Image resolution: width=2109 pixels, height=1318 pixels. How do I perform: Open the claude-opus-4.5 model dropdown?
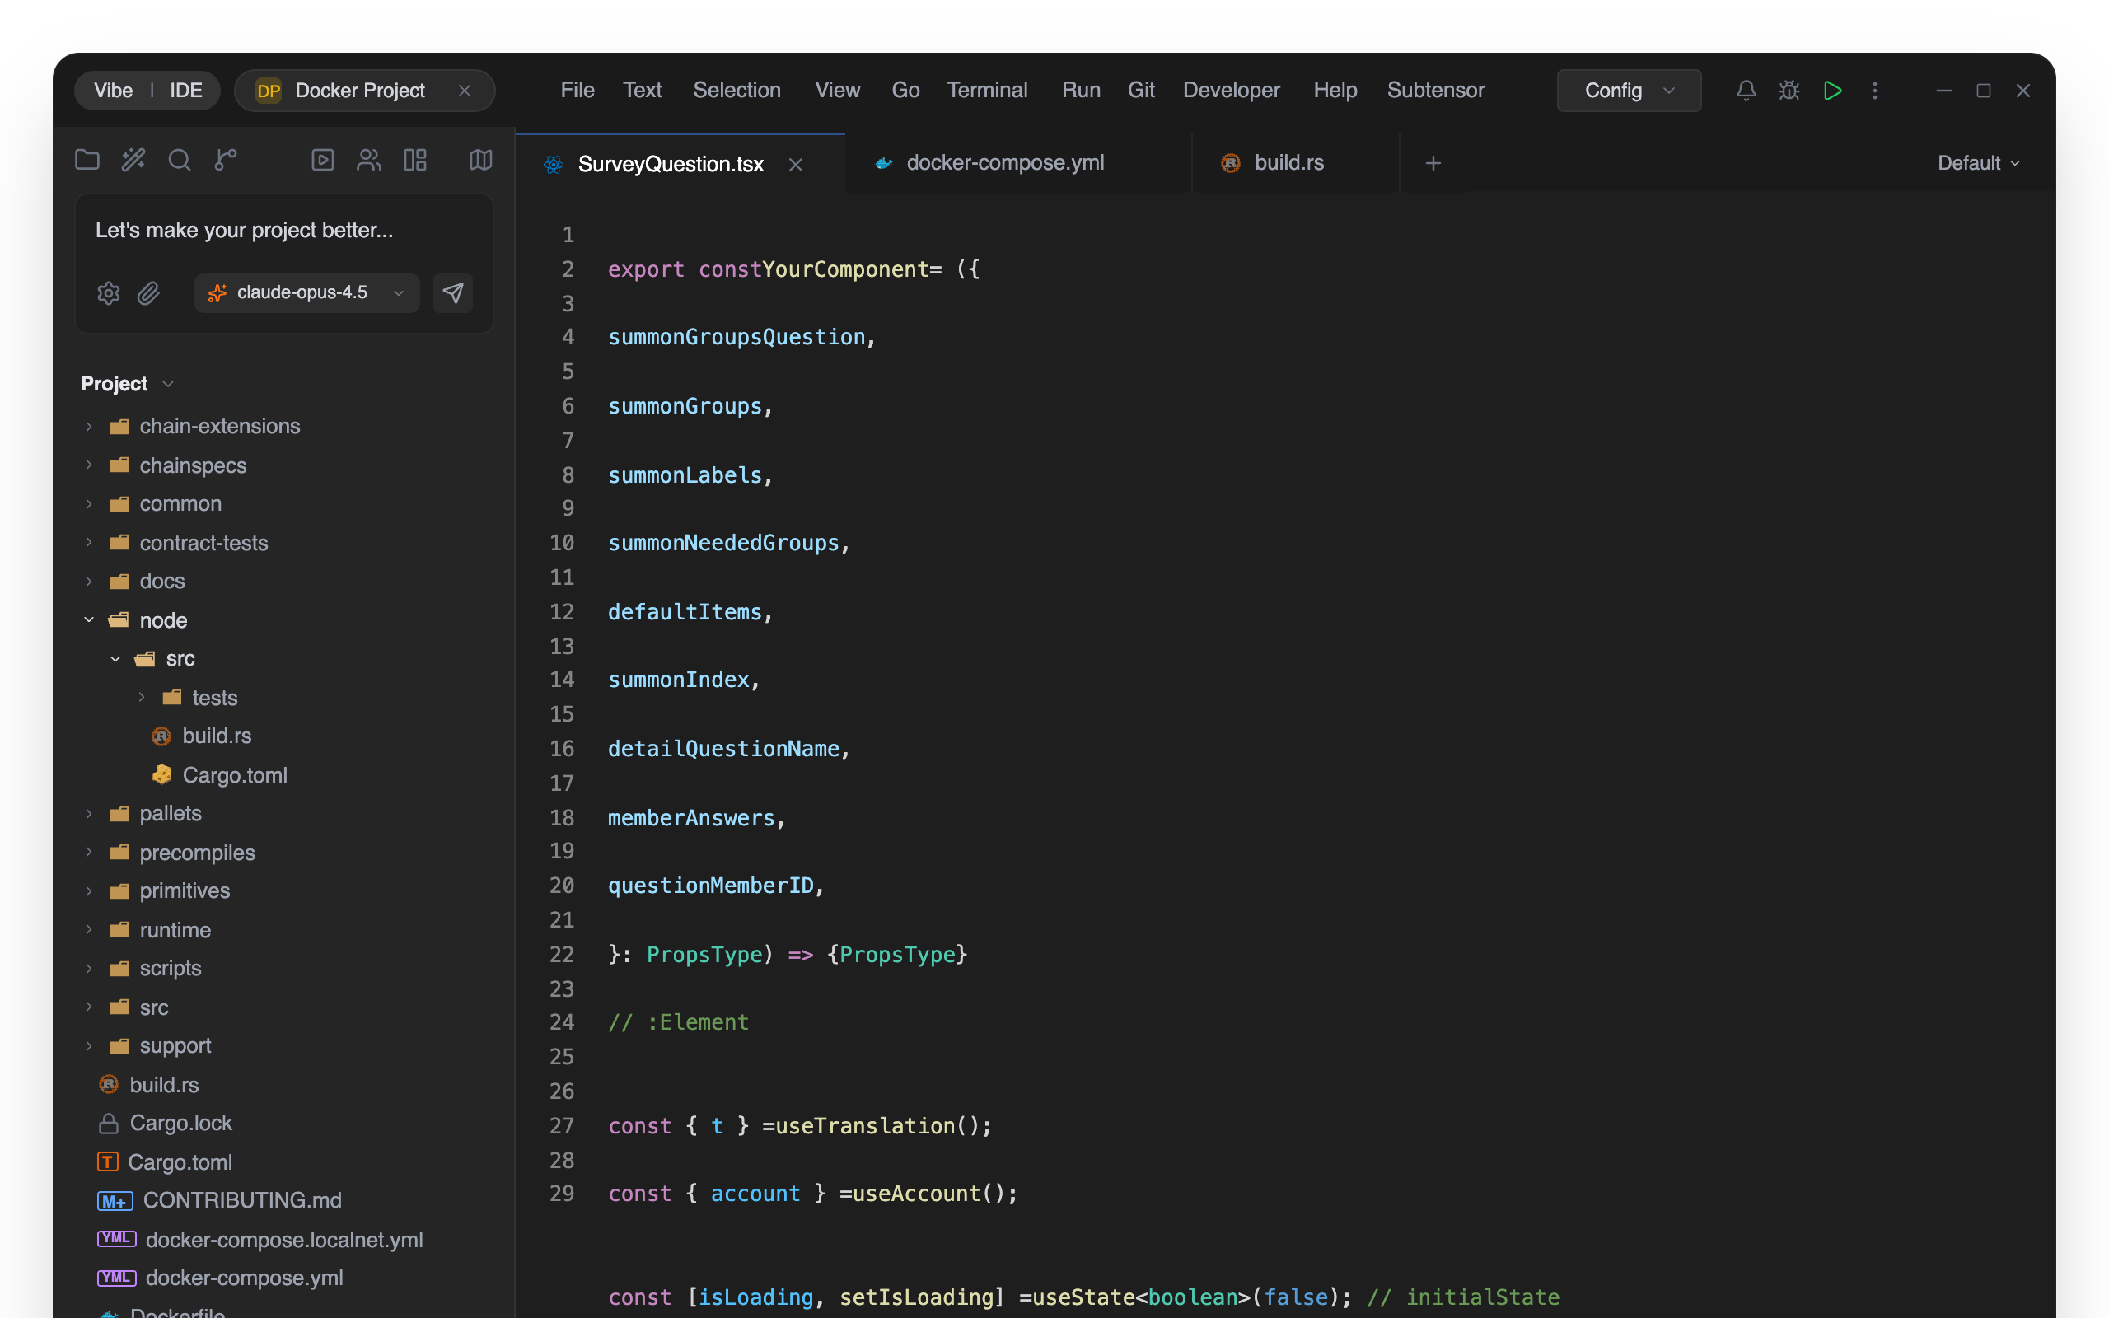(x=306, y=293)
